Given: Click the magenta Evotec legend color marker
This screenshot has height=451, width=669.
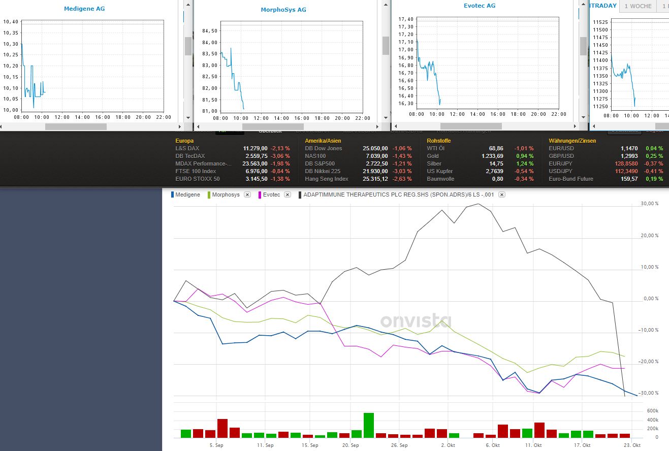Looking at the screenshot, I should pyautogui.click(x=260, y=195).
